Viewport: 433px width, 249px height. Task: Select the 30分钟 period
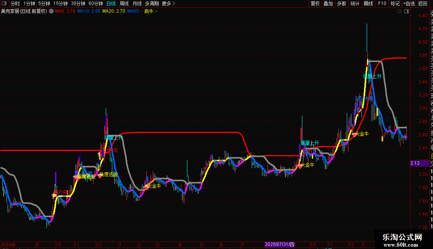click(78, 3)
